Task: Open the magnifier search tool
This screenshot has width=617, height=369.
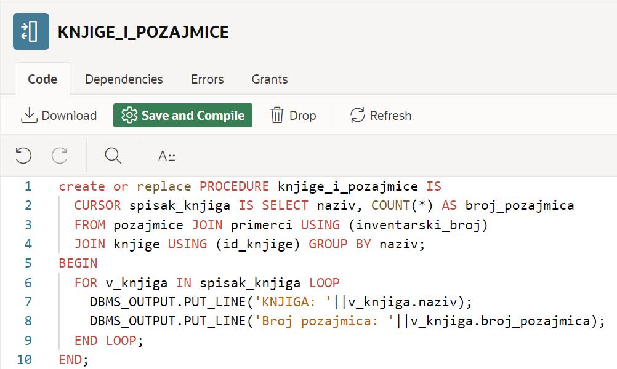Action: tap(113, 156)
